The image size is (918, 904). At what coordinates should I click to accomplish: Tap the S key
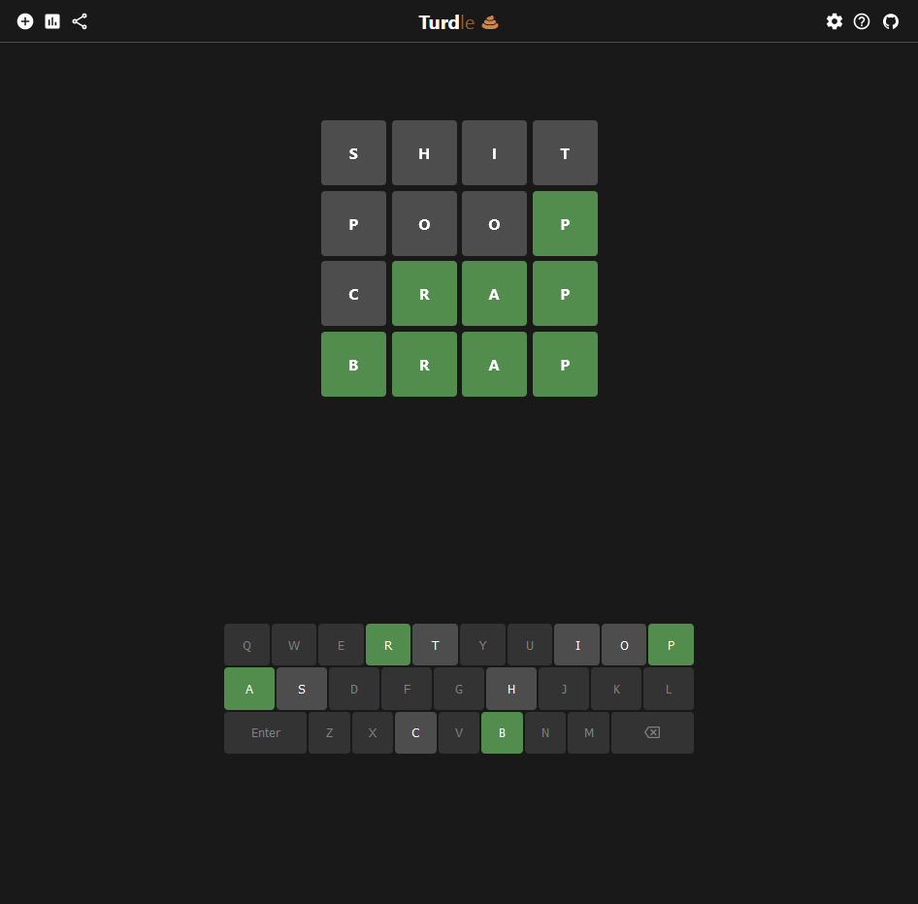coord(302,689)
